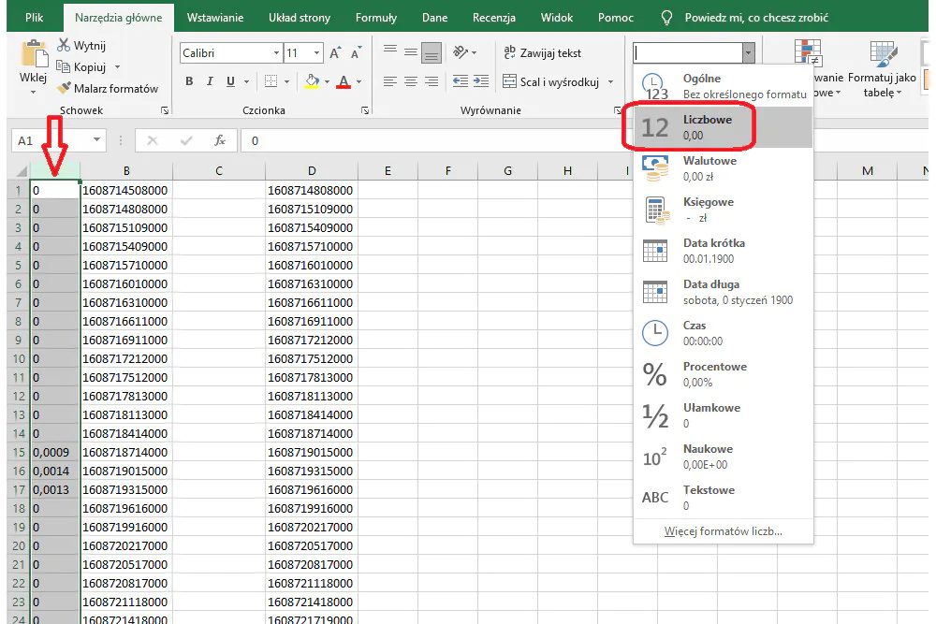936x624 pixels.
Task: Click Formatuj jako tabelę button
Action: click(x=882, y=68)
